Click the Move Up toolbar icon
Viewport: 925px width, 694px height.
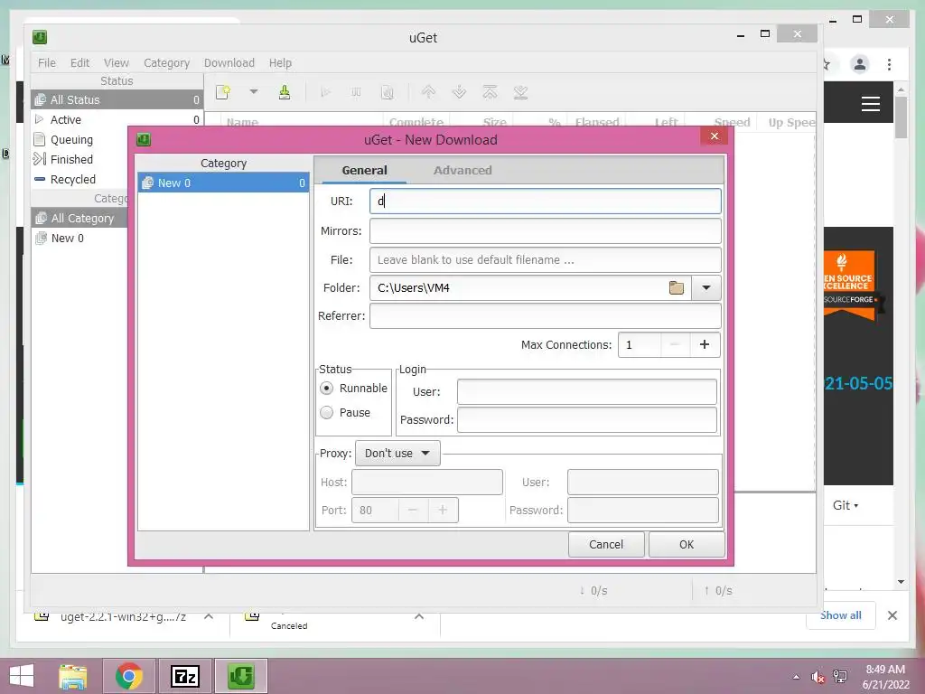428,92
